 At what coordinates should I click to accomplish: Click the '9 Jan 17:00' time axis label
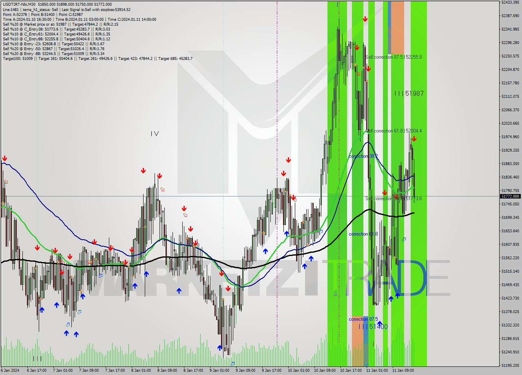coord(271,371)
